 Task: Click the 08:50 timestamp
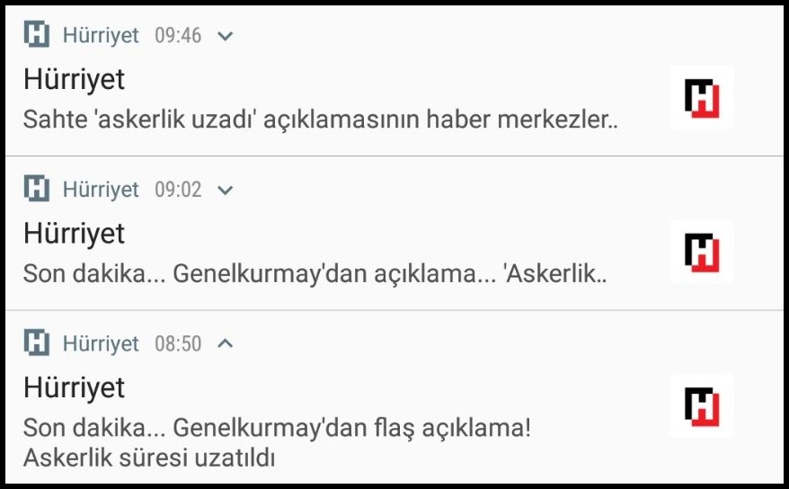pyautogui.click(x=178, y=343)
